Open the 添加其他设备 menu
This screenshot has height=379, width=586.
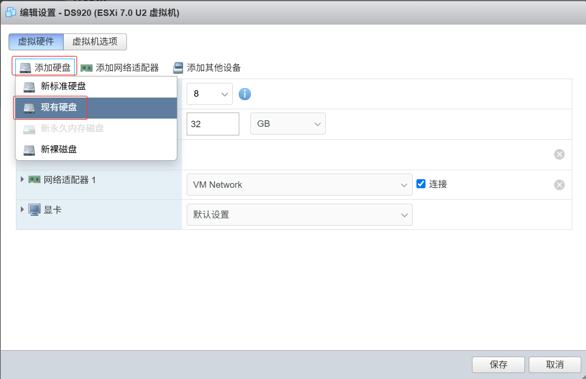pyautogui.click(x=207, y=67)
